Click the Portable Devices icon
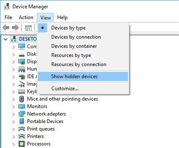Viewport: 179px width, 148px height. point(21,121)
